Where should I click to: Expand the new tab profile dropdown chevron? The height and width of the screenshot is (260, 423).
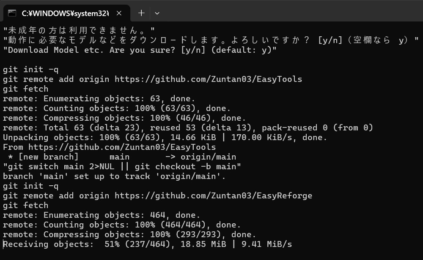157,13
